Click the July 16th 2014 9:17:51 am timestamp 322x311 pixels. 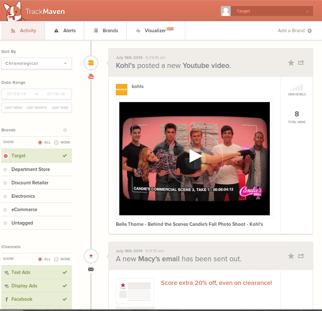click(140, 251)
